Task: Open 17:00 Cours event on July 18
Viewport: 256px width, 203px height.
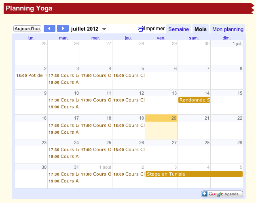Action: tap(96, 125)
